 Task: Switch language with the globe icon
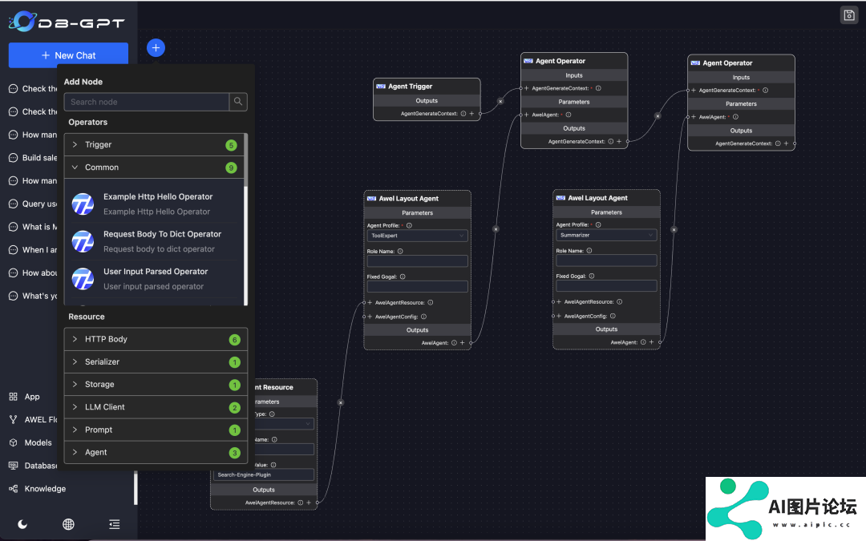point(68,524)
